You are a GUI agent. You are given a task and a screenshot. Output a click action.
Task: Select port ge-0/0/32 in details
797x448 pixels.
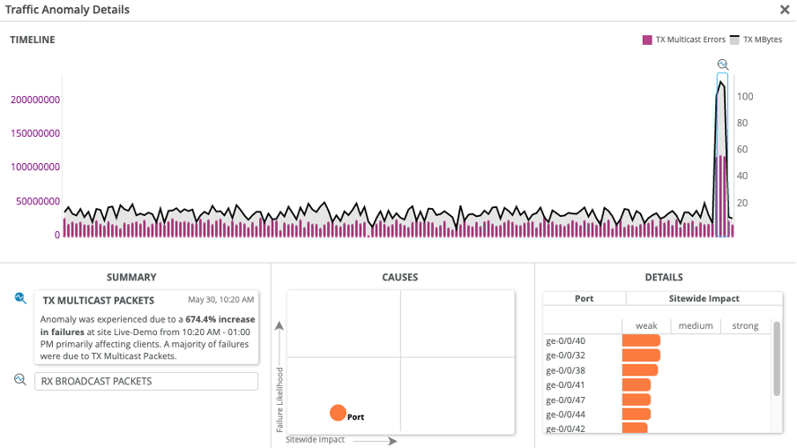pyautogui.click(x=566, y=355)
